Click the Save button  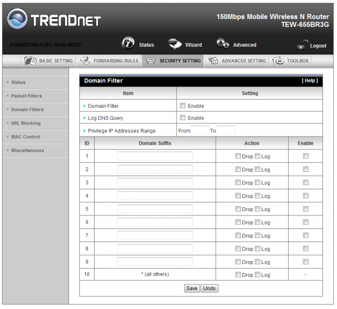click(x=192, y=288)
